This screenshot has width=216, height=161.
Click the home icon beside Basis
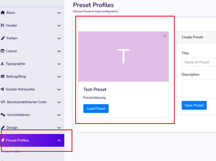[x=3, y=13]
